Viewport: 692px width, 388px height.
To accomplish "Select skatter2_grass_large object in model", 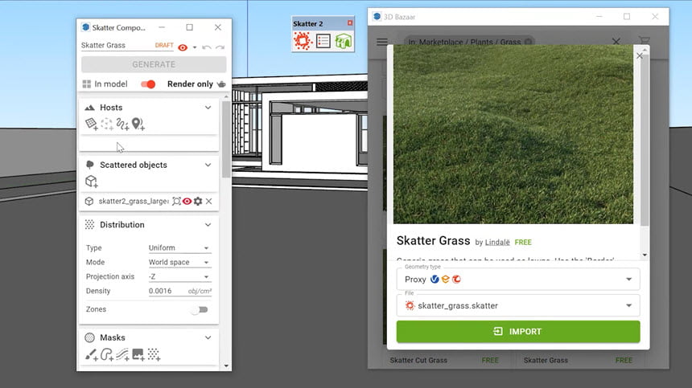I will click(176, 202).
